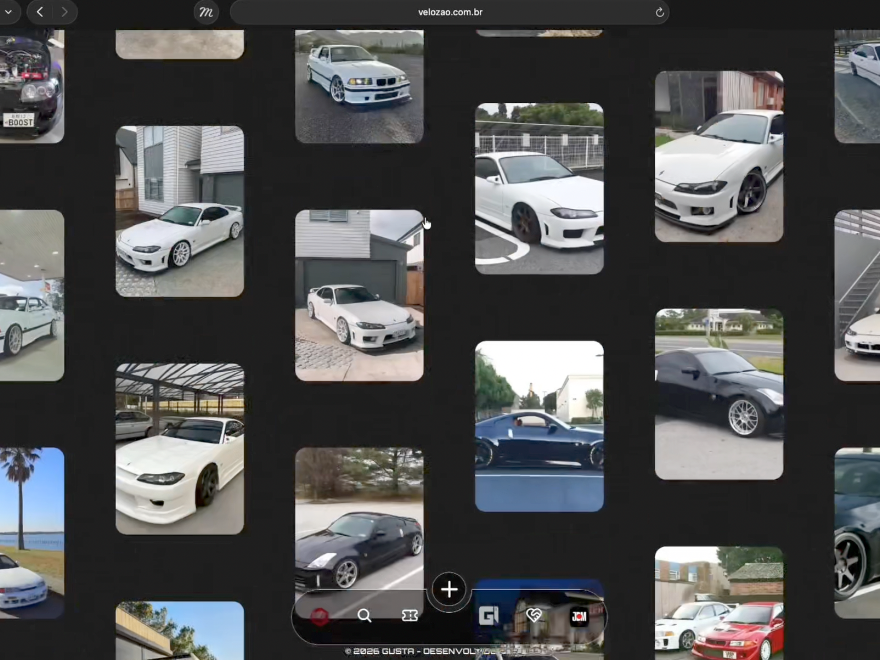Screen dimensions: 880x660
Task: Open the white BMW E36 photo
Action: pos(359,86)
